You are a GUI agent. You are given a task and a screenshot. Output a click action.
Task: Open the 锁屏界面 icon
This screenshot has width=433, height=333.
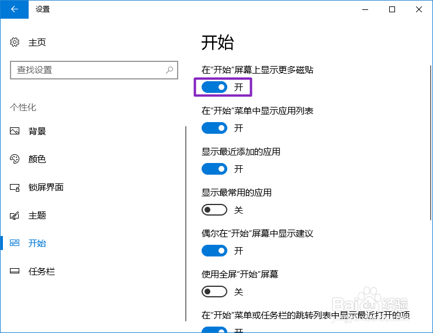[x=15, y=188]
